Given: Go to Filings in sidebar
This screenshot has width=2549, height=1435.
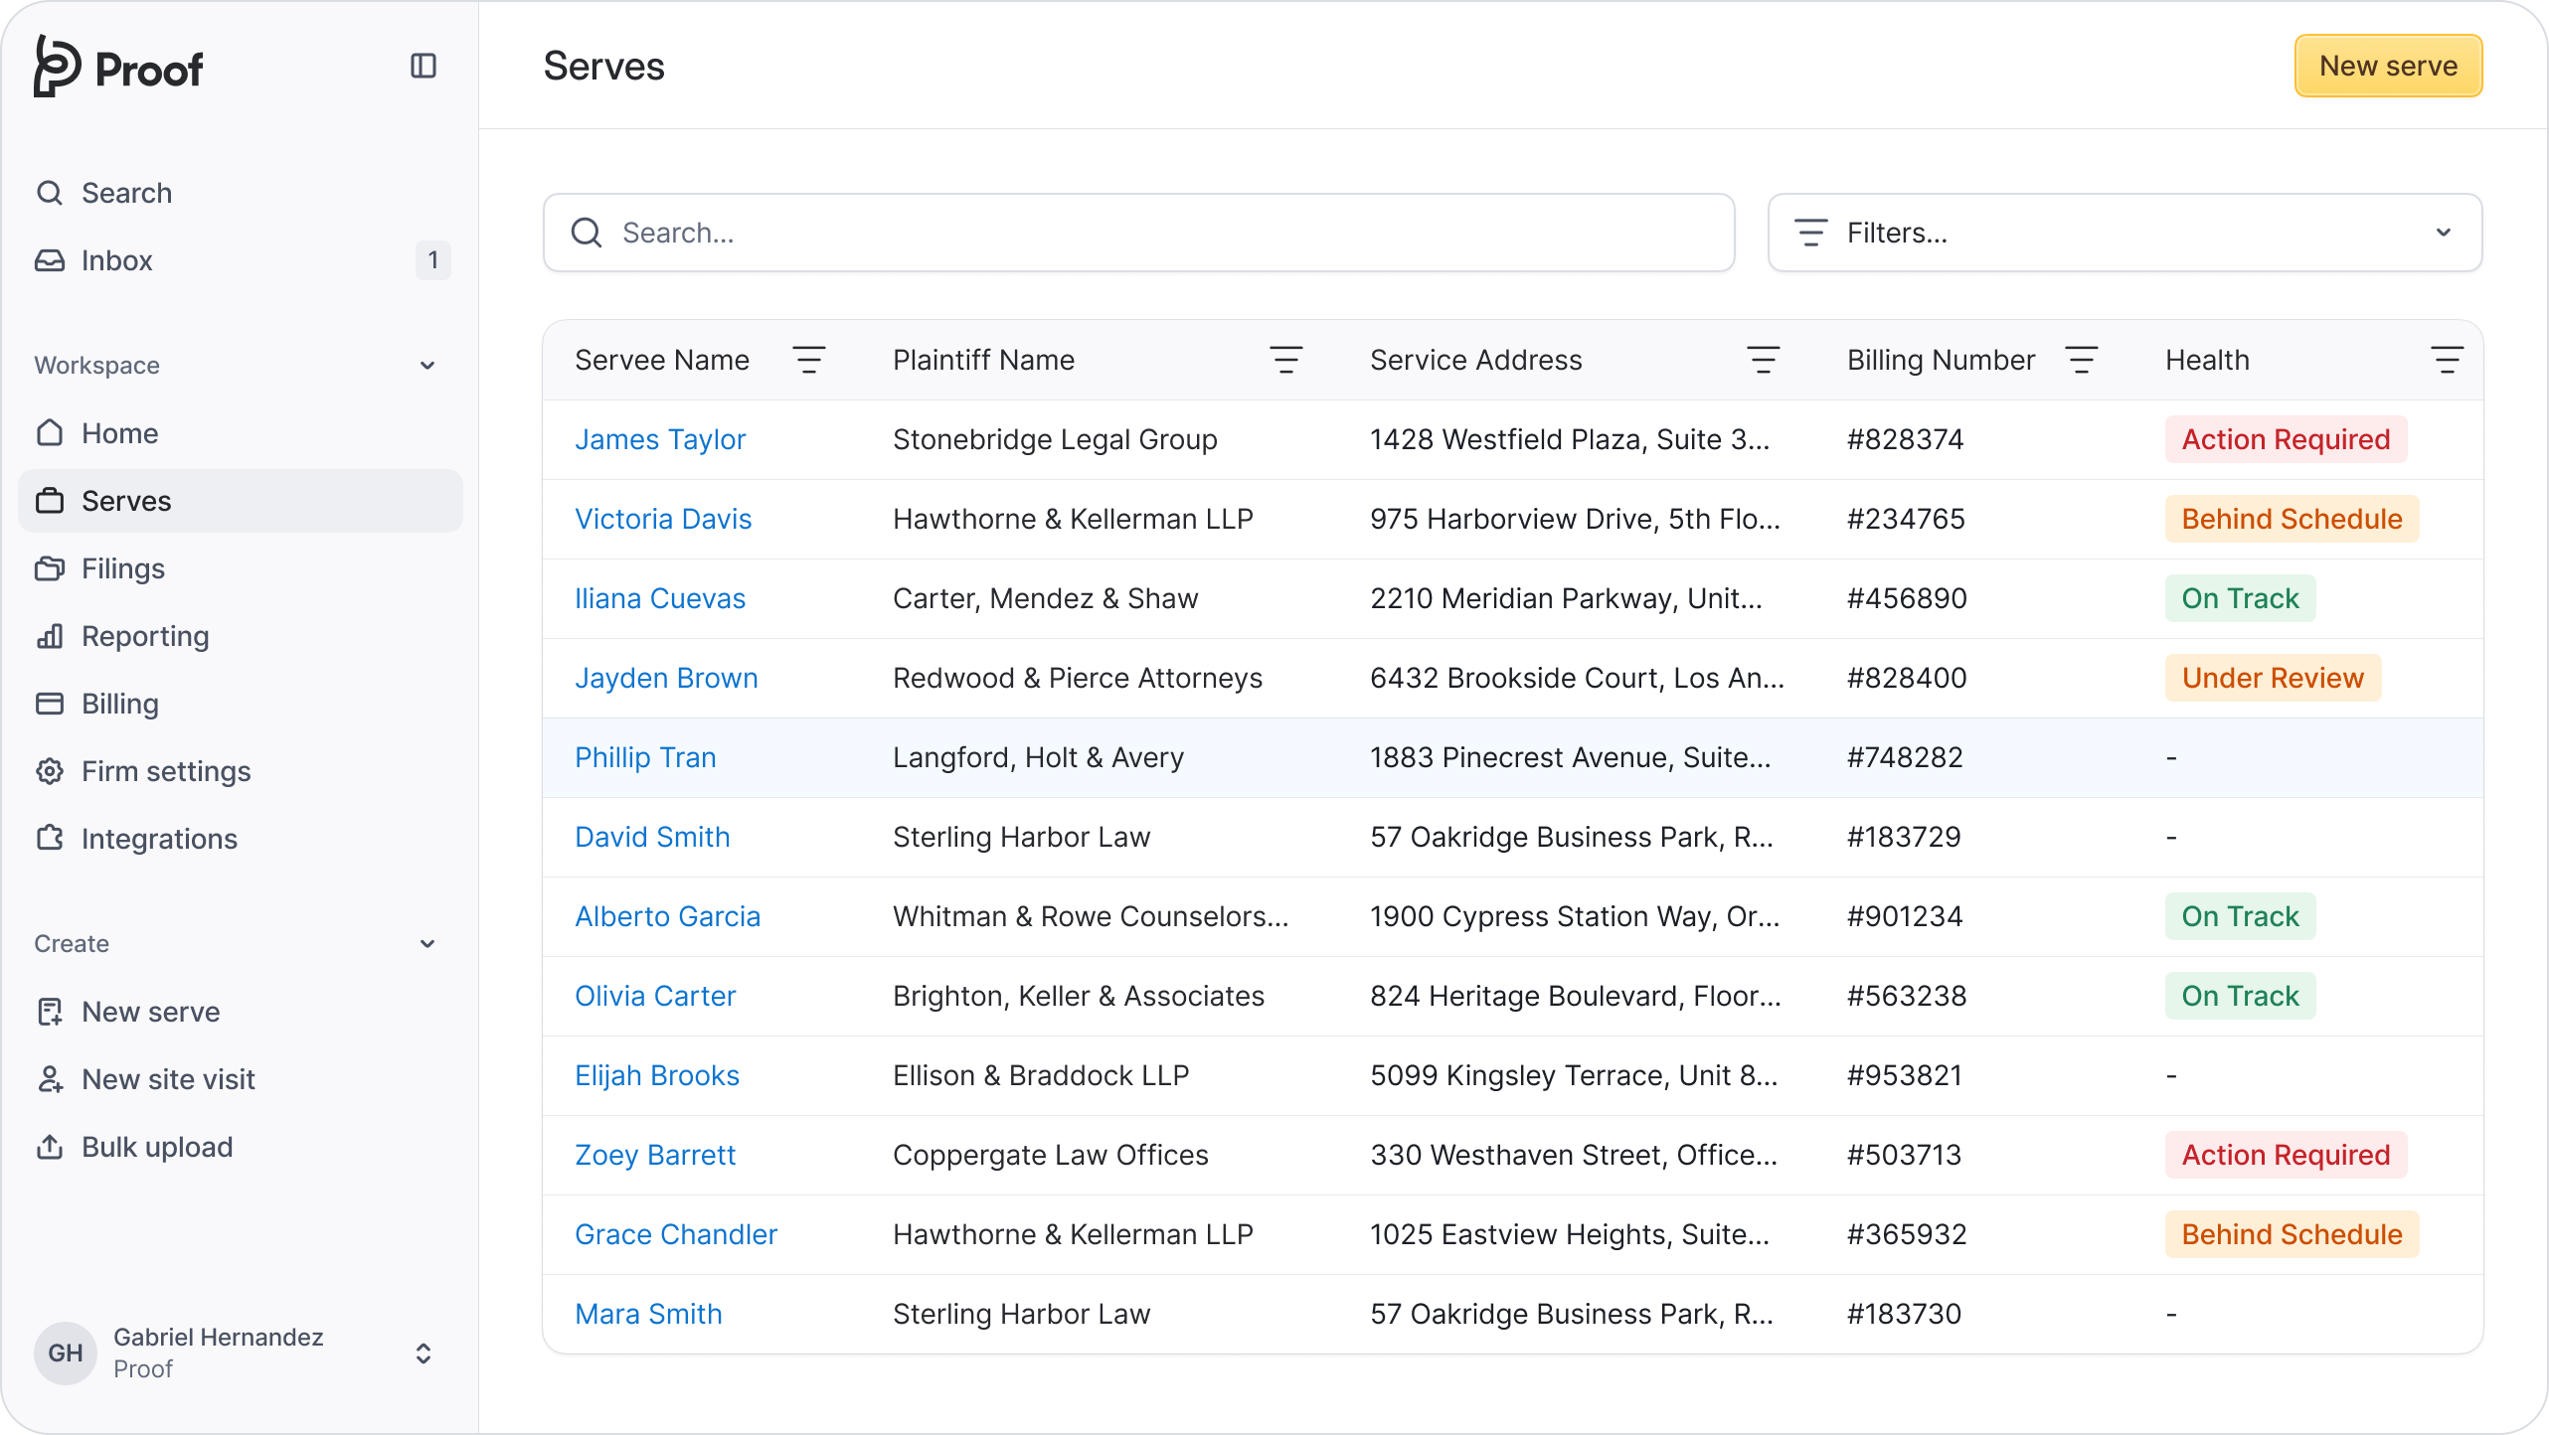Looking at the screenshot, I should pyautogui.click(x=122, y=568).
